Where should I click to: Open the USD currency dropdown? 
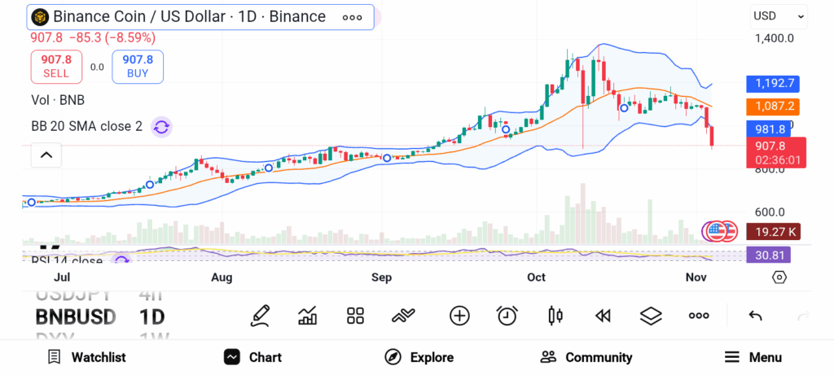click(779, 15)
